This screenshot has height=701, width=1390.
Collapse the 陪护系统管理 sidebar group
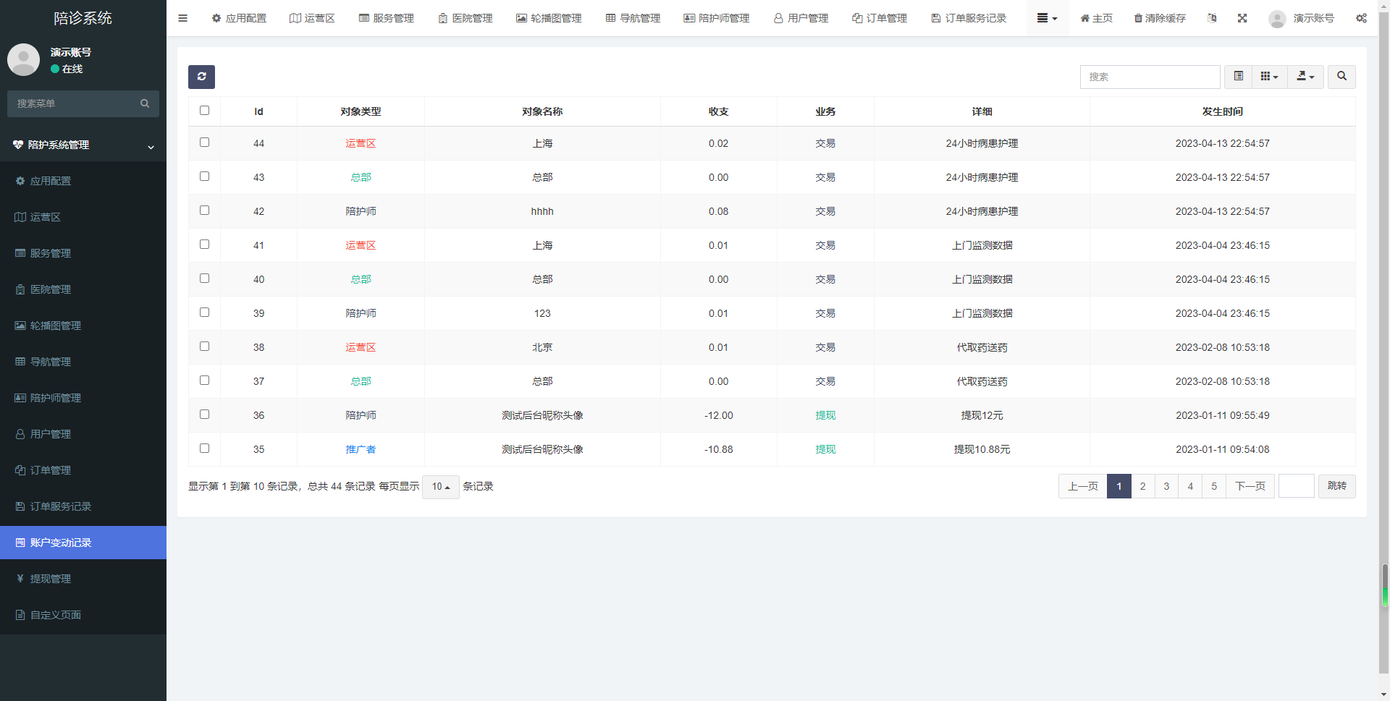(x=83, y=145)
